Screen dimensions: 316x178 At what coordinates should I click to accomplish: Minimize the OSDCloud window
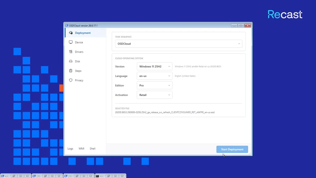coord(234,26)
